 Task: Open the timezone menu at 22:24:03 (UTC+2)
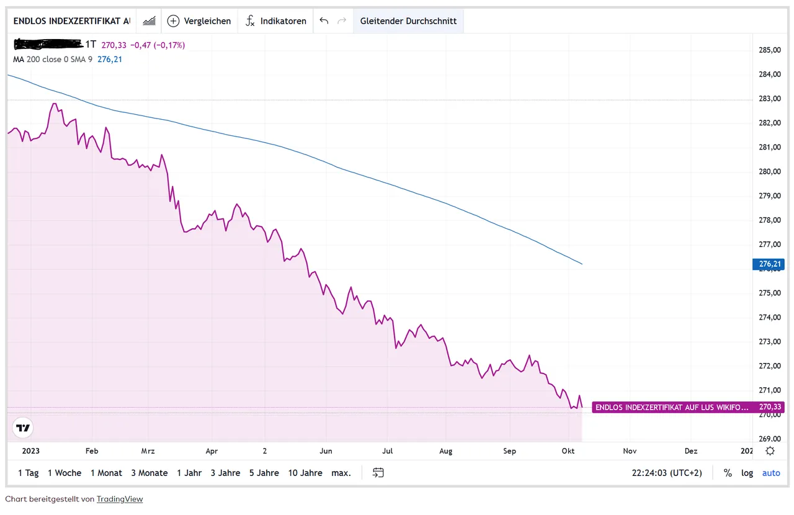(x=667, y=473)
